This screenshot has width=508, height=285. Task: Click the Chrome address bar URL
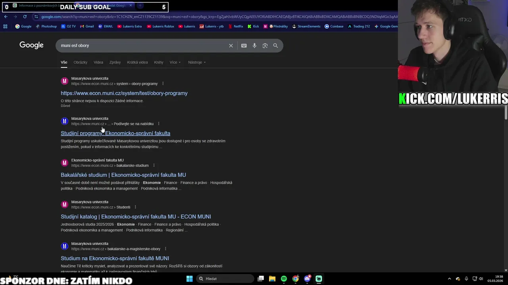[x=219, y=17]
